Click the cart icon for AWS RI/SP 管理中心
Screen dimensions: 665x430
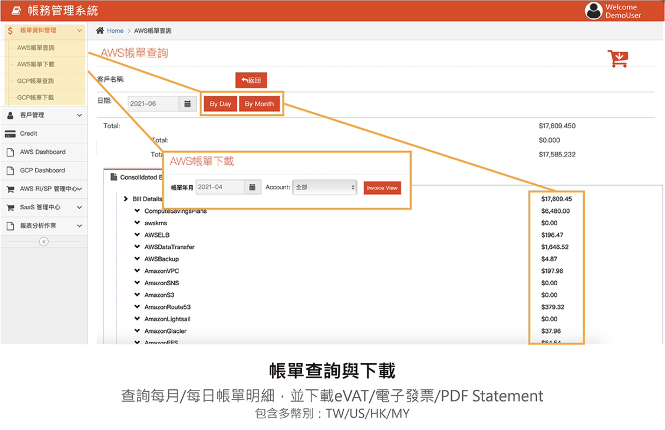coord(11,189)
